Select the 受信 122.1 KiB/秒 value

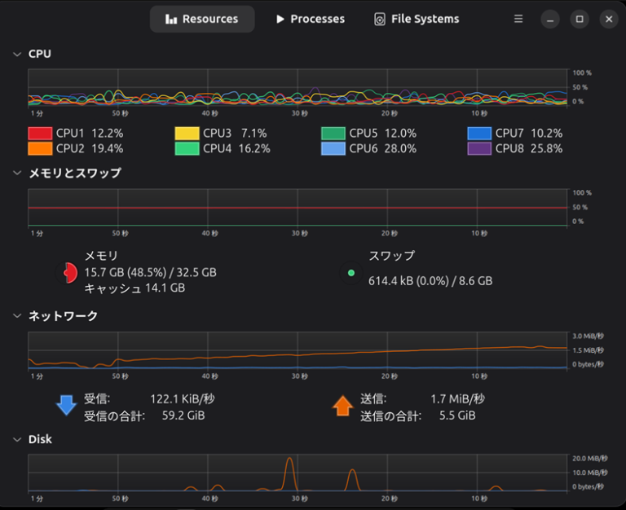click(x=183, y=398)
